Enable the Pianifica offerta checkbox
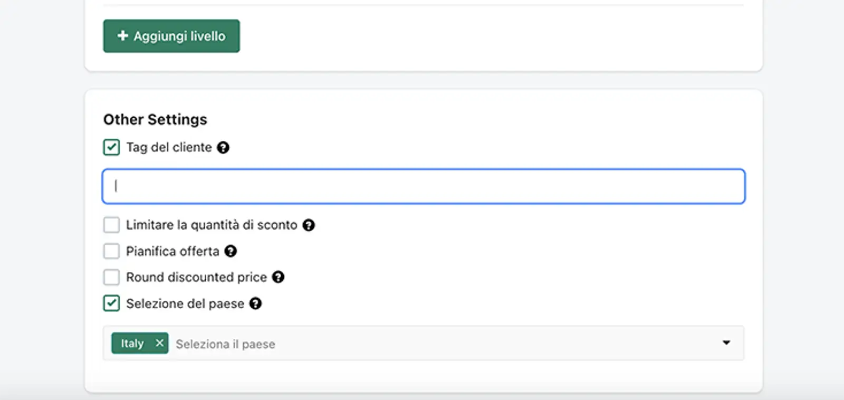This screenshot has width=844, height=400. (x=111, y=251)
